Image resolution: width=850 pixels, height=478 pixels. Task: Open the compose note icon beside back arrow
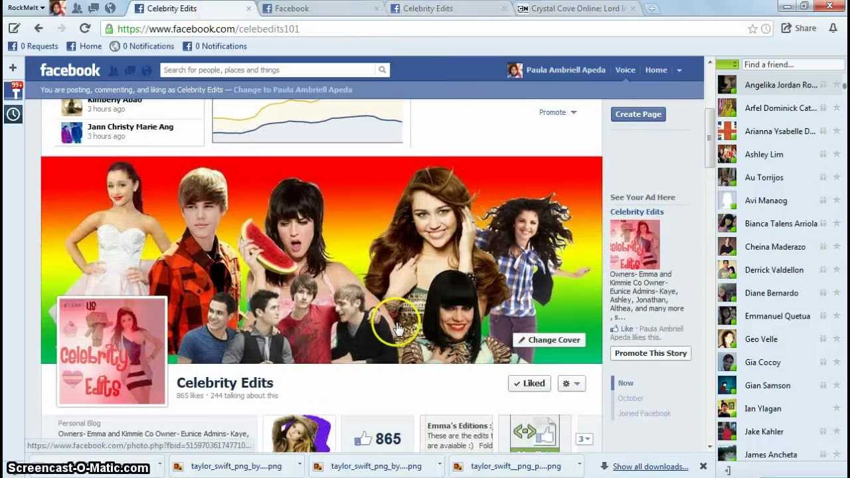pyautogui.click(x=14, y=29)
